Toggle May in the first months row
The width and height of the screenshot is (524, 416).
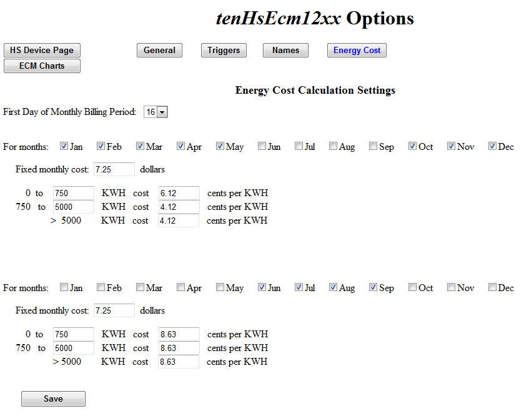click(220, 146)
